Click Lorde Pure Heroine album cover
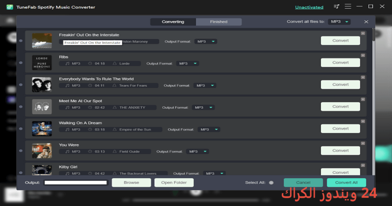This screenshot has height=206, width=392. tap(42, 62)
